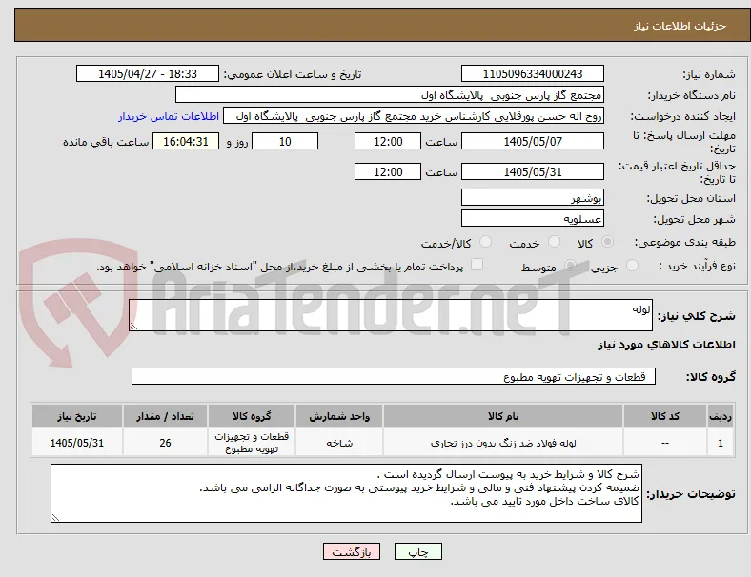This screenshot has width=751, height=577.
Task: Click the goods group field قطعات و تجهیزات تهویه مطبوع
Action: point(394,376)
